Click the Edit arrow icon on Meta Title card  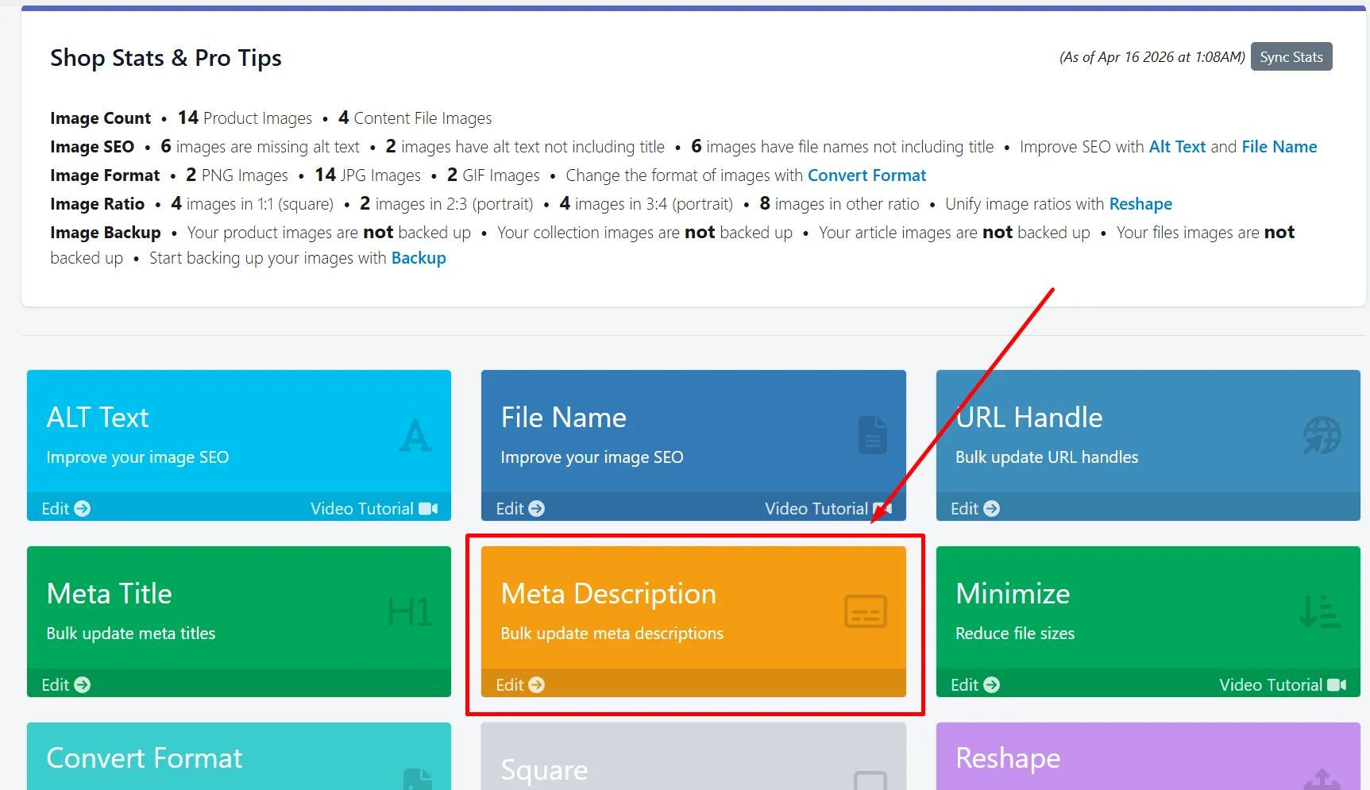pyautogui.click(x=83, y=684)
